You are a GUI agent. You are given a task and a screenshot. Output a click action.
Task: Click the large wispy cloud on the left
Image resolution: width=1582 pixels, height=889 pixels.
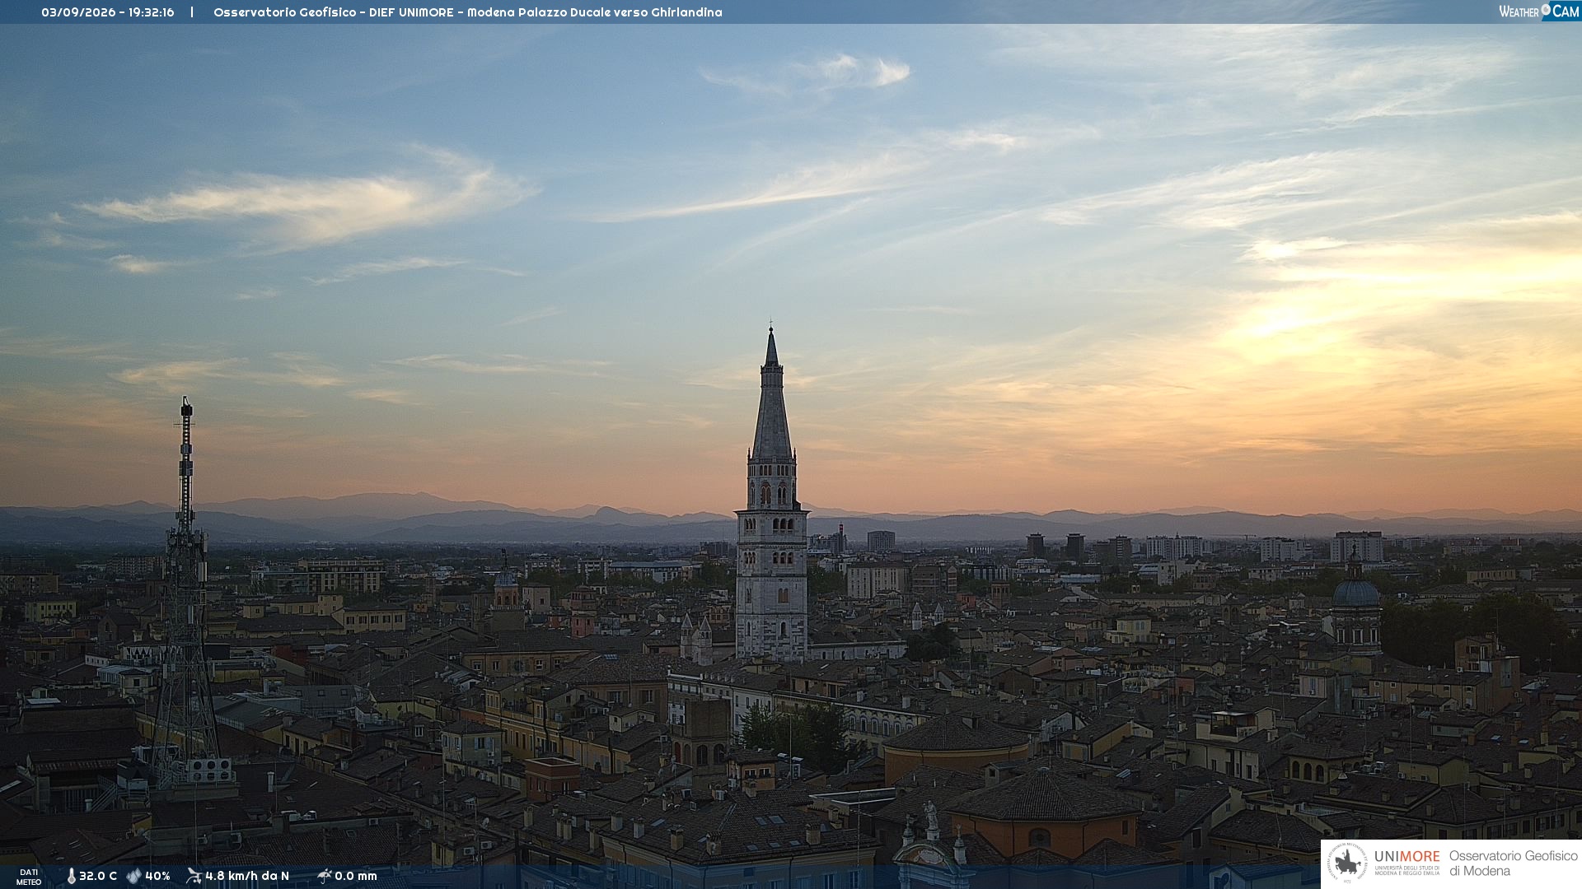[x=313, y=202]
